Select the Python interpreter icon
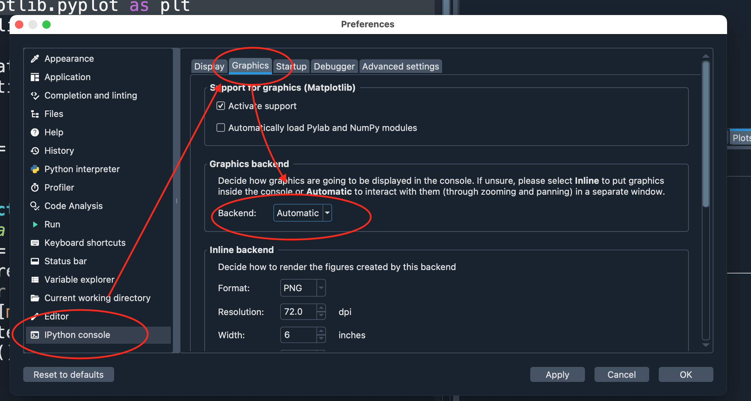Screen dimensions: 751x401 (35, 169)
